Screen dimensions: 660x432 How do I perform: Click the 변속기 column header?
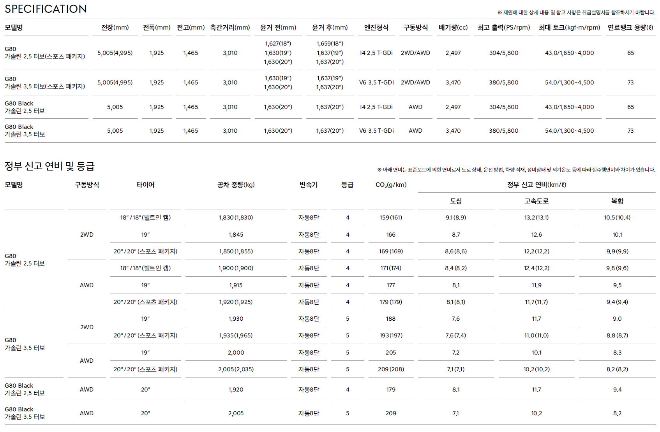click(x=309, y=185)
